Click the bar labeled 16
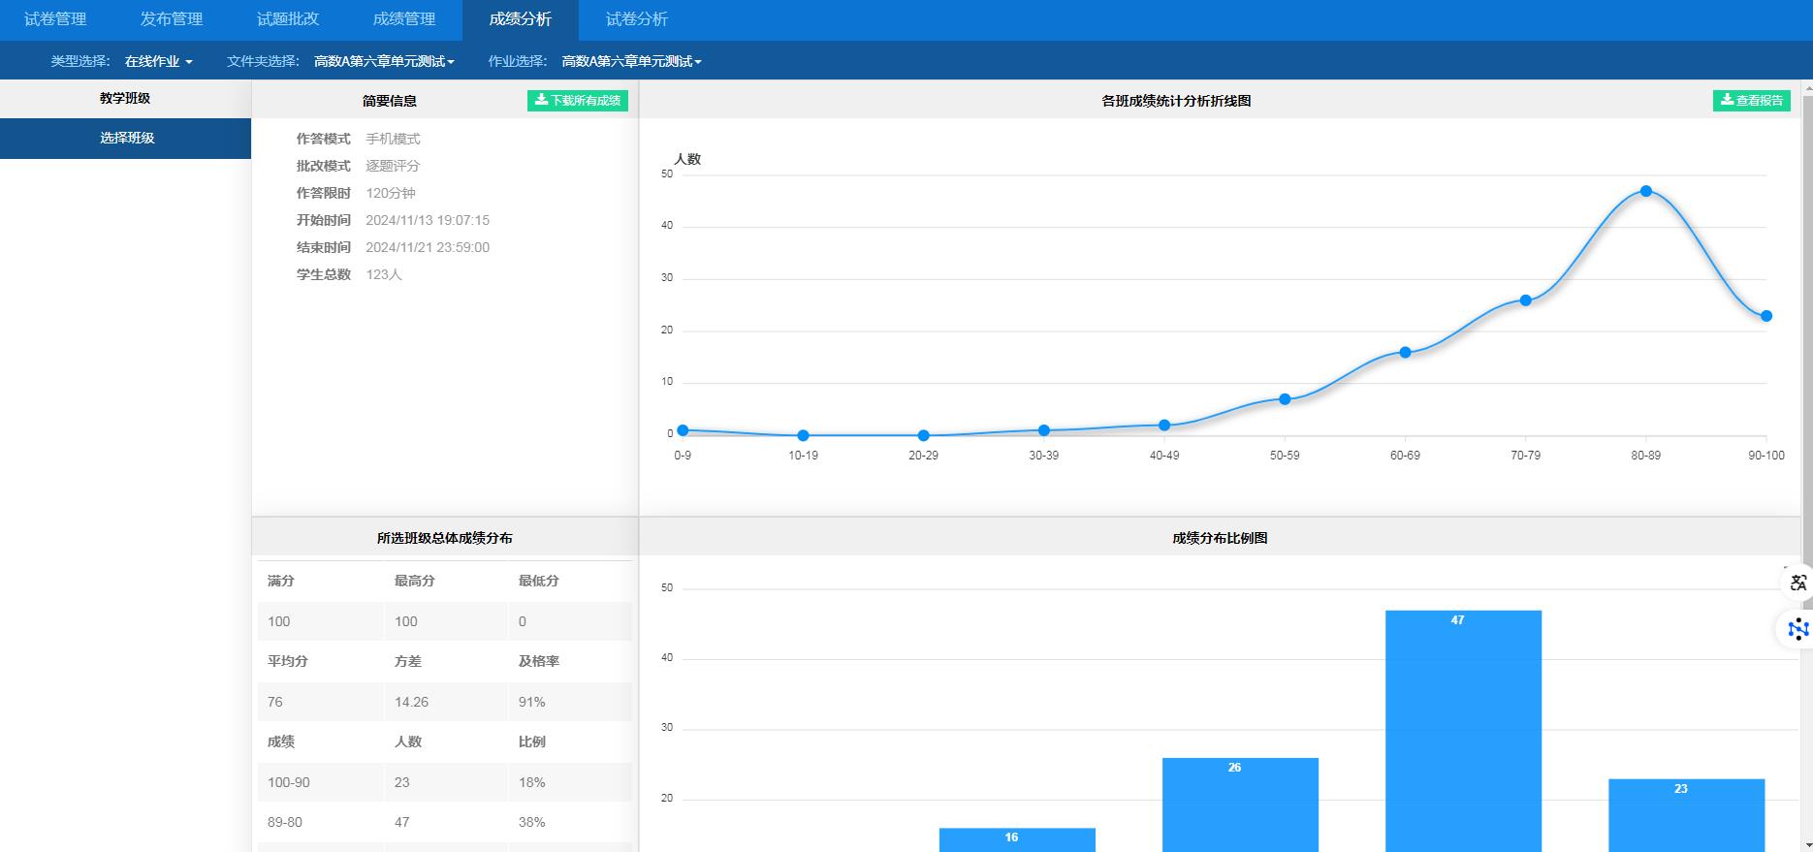Screen dimensions: 1813x852 click(x=1017, y=839)
